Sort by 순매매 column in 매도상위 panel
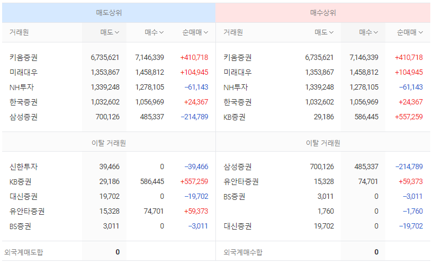 (x=195, y=32)
